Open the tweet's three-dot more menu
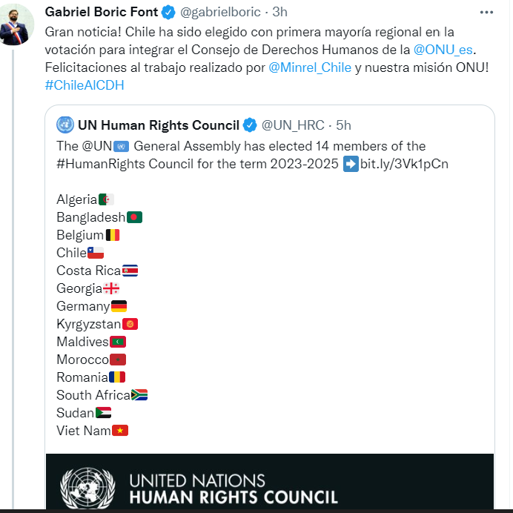The height and width of the screenshot is (513, 513). pos(486,13)
